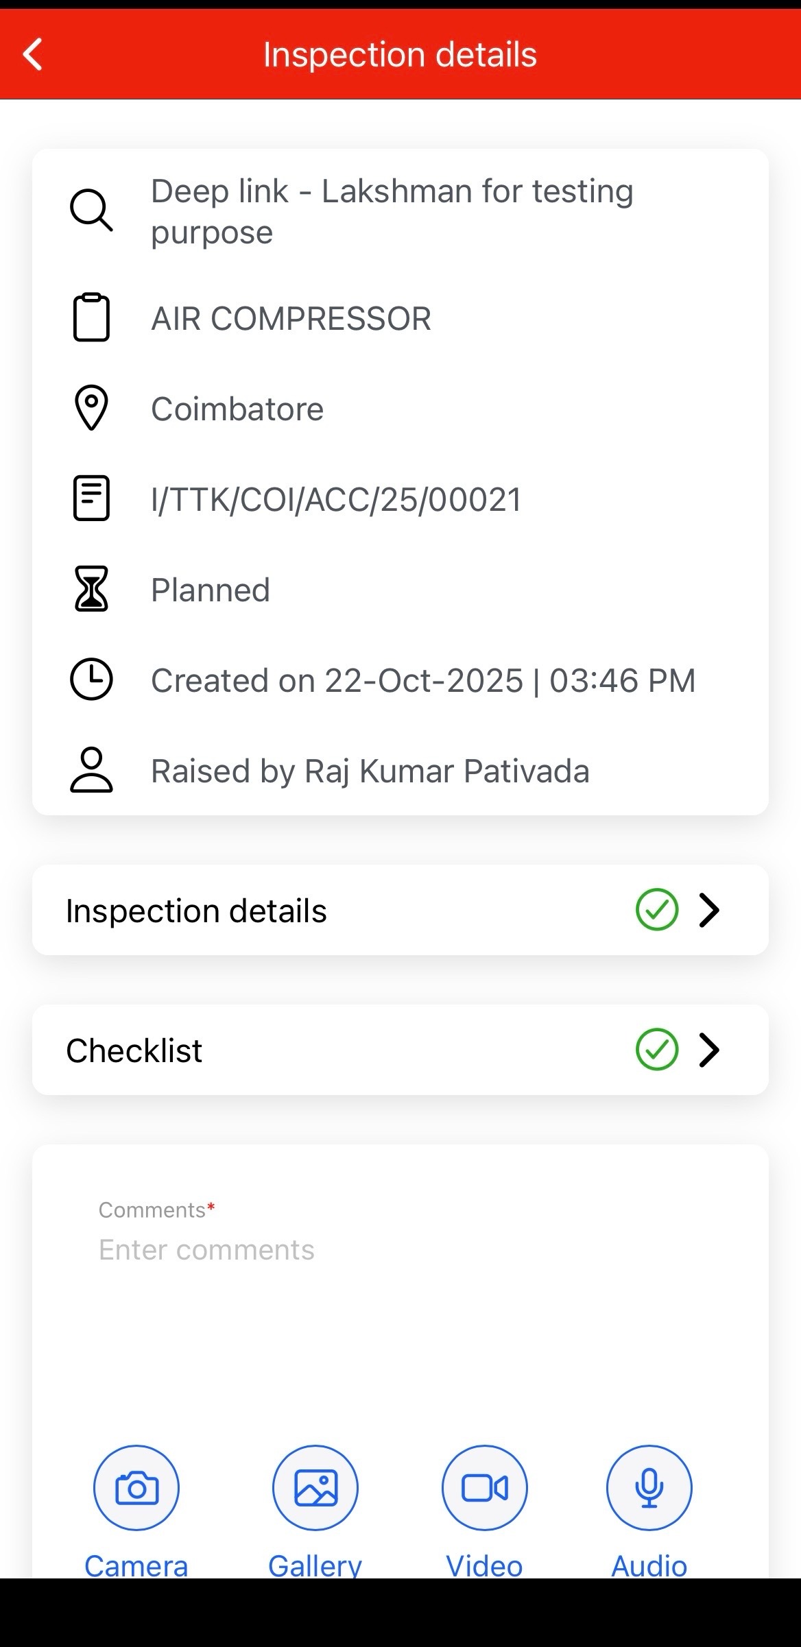Expand Inspection details with chevron arrow
This screenshot has width=801, height=1647.
[709, 910]
